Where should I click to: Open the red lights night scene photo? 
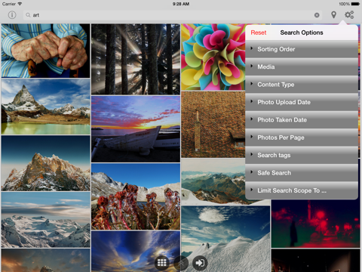coord(315,224)
